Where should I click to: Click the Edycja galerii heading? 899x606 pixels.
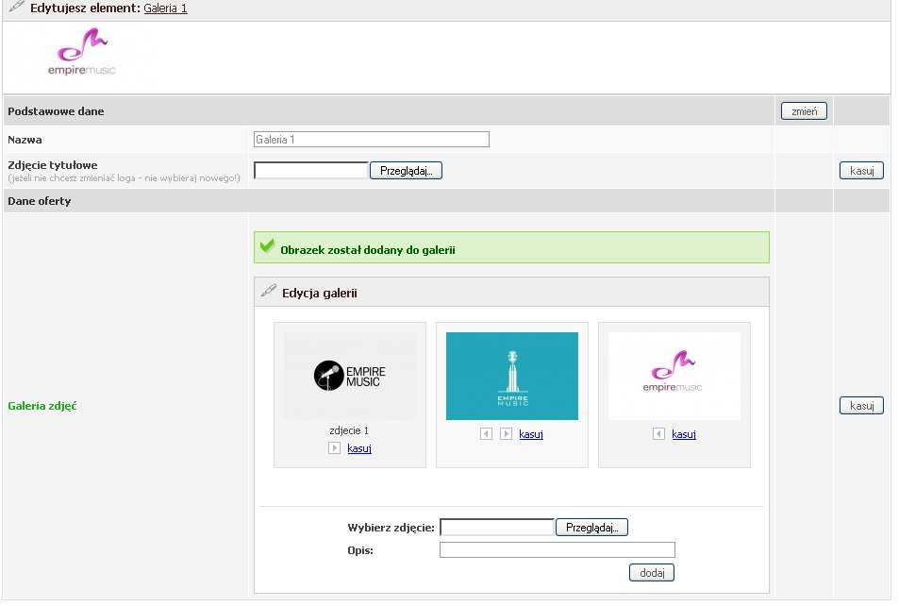tap(320, 294)
